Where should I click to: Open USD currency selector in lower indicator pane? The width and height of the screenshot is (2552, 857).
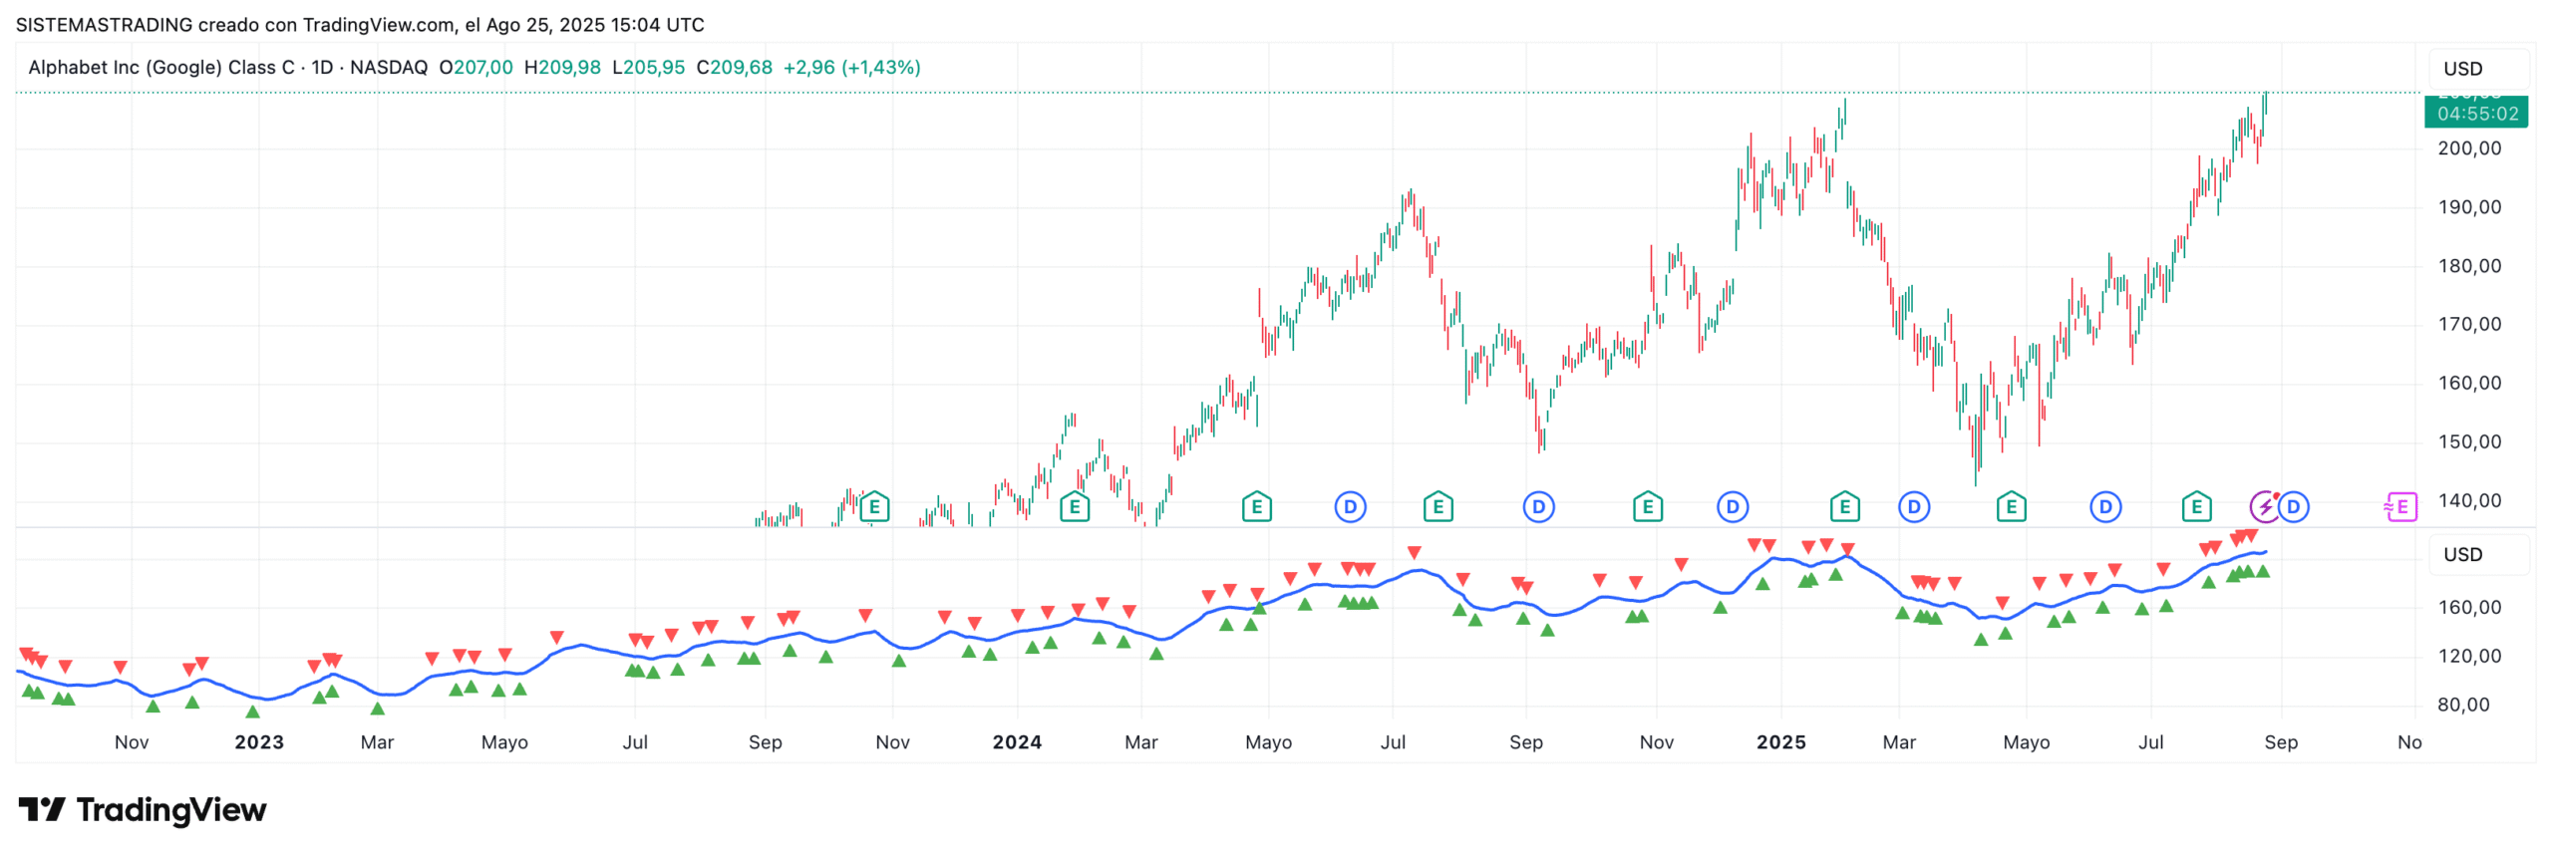coord(2462,555)
